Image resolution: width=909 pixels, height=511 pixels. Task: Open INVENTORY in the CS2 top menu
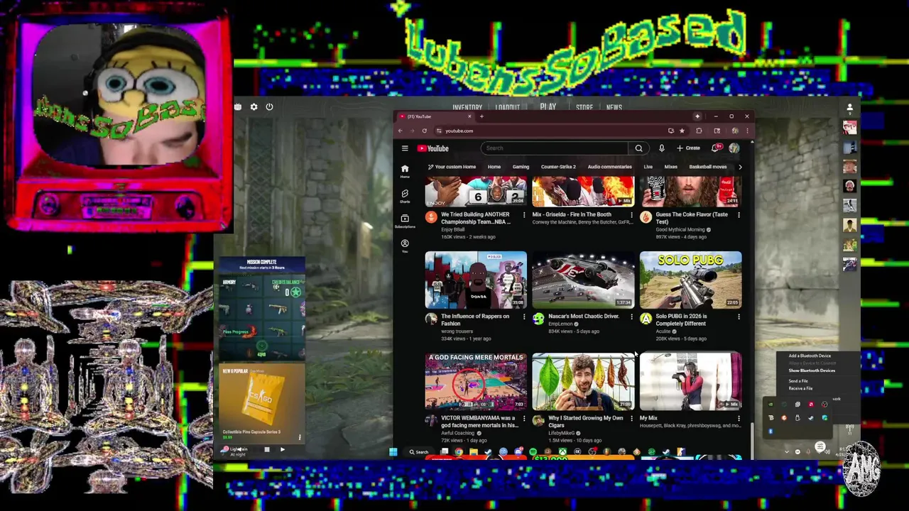coord(467,108)
